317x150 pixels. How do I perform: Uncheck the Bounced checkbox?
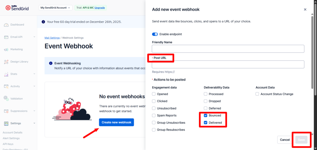click(206, 115)
